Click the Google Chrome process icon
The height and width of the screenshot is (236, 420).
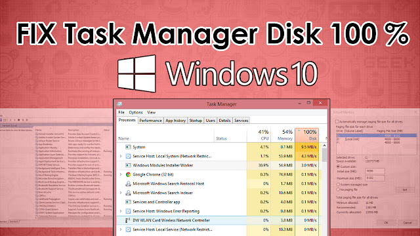(x=129, y=174)
